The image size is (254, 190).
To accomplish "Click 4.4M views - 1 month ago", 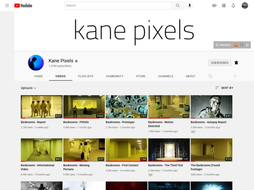I will (77, 127).
